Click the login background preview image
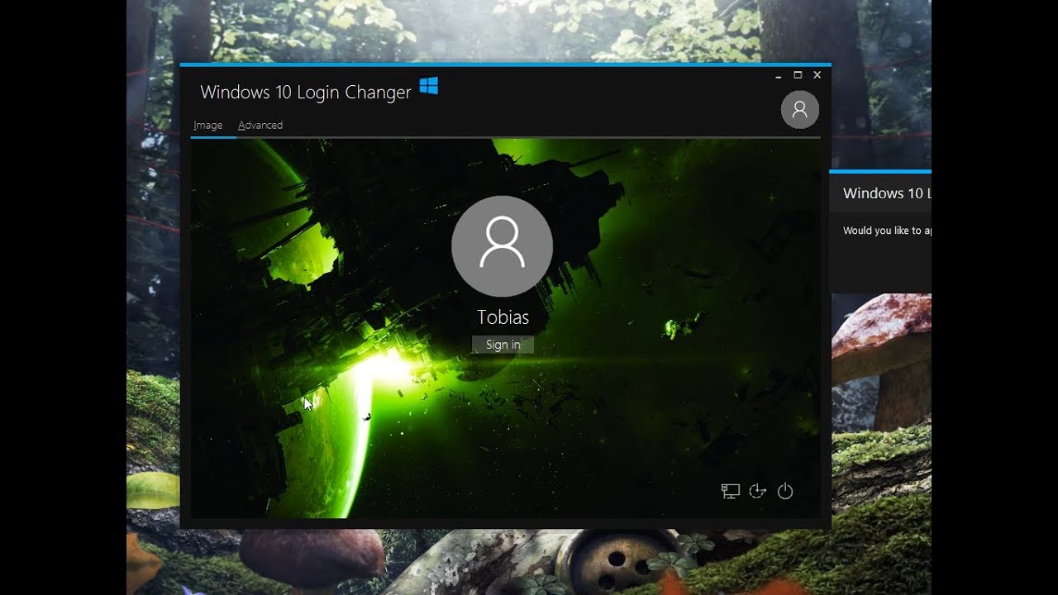 pos(505,329)
